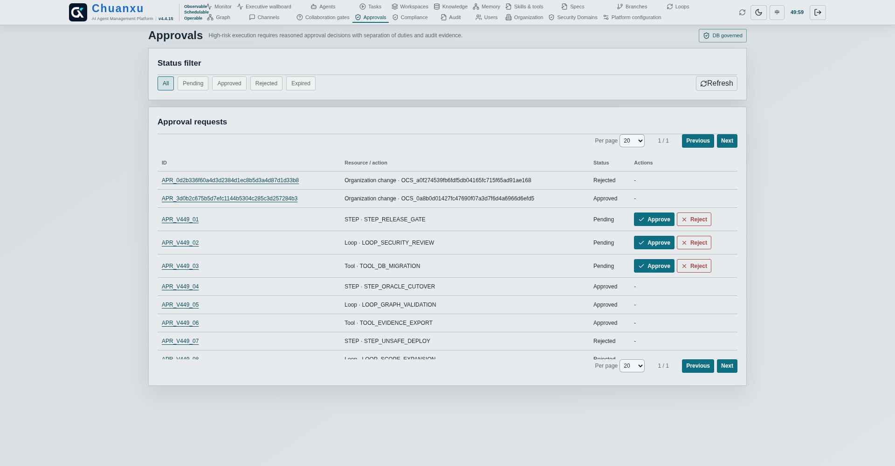Click the Compliance shield icon
The image size is (895, 466).
tap(395, 17)
